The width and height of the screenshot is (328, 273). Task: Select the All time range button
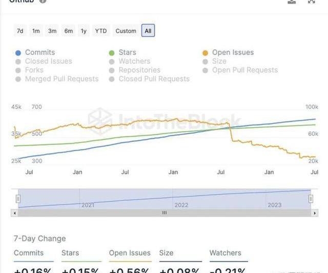148,31
